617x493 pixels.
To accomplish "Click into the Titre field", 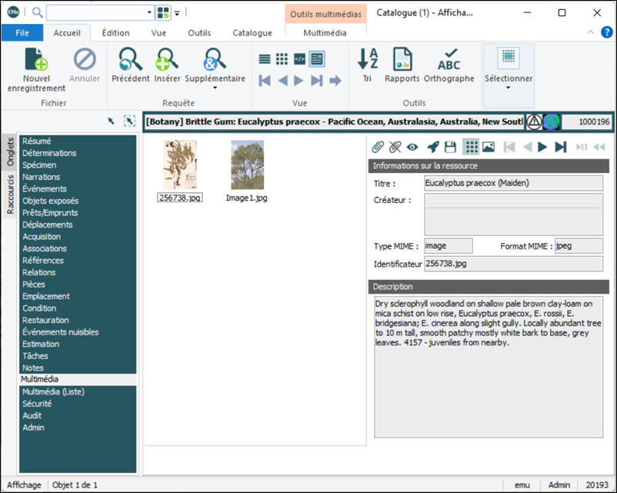I will coord(513,183).
